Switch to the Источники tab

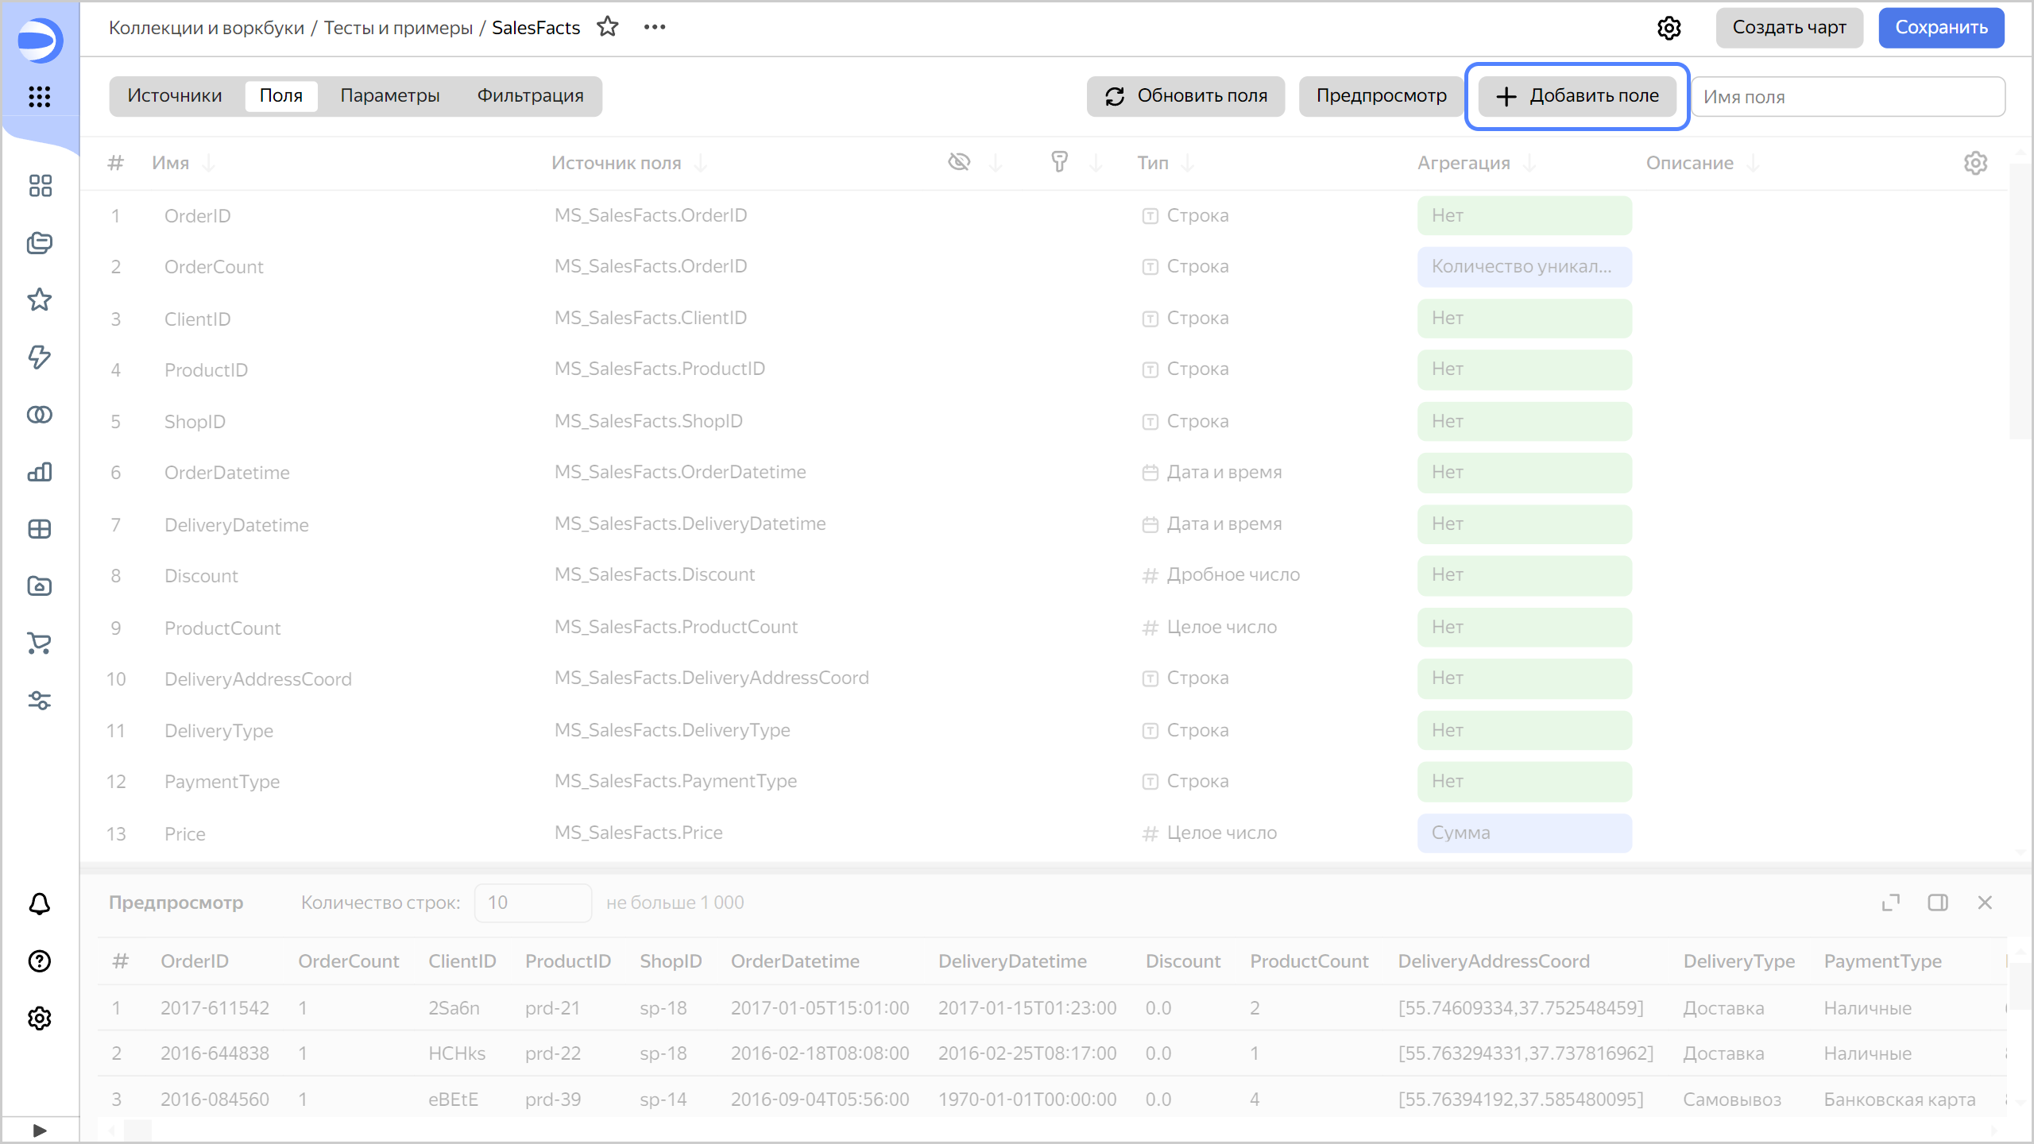point(174,95)
